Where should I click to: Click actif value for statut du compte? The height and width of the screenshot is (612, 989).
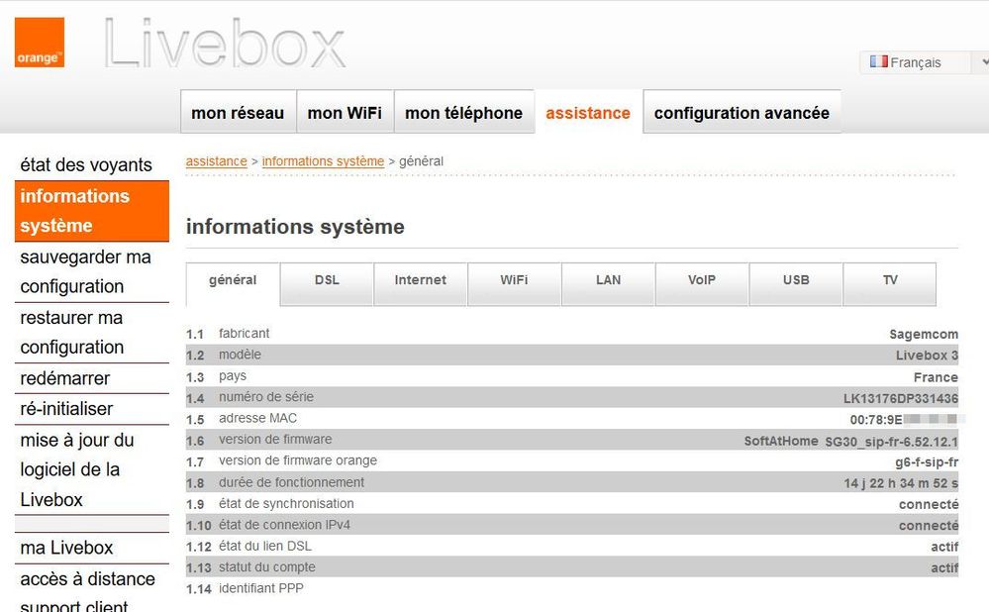tap(944, 567)
